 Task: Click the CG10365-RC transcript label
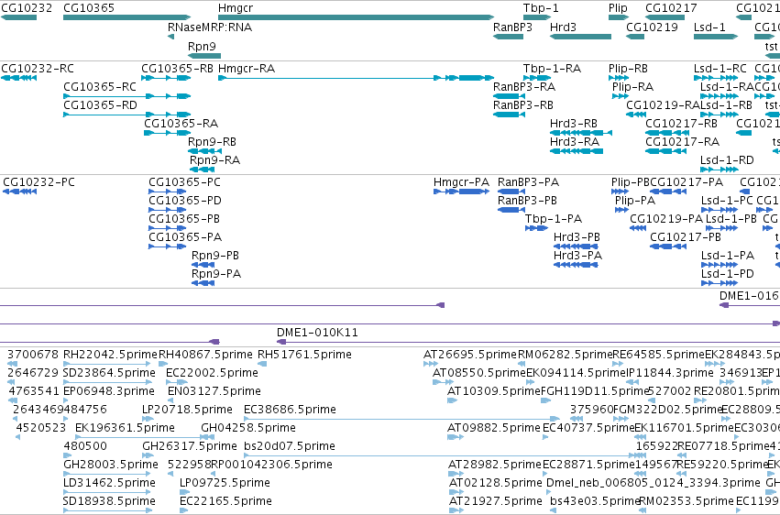100,87
